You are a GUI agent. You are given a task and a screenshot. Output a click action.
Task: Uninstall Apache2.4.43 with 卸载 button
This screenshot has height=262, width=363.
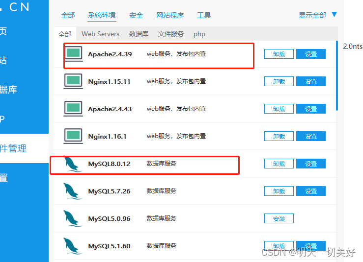tap(279, 109)
